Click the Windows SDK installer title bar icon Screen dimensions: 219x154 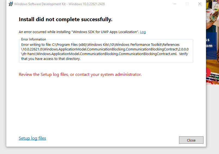coord(11,4)
